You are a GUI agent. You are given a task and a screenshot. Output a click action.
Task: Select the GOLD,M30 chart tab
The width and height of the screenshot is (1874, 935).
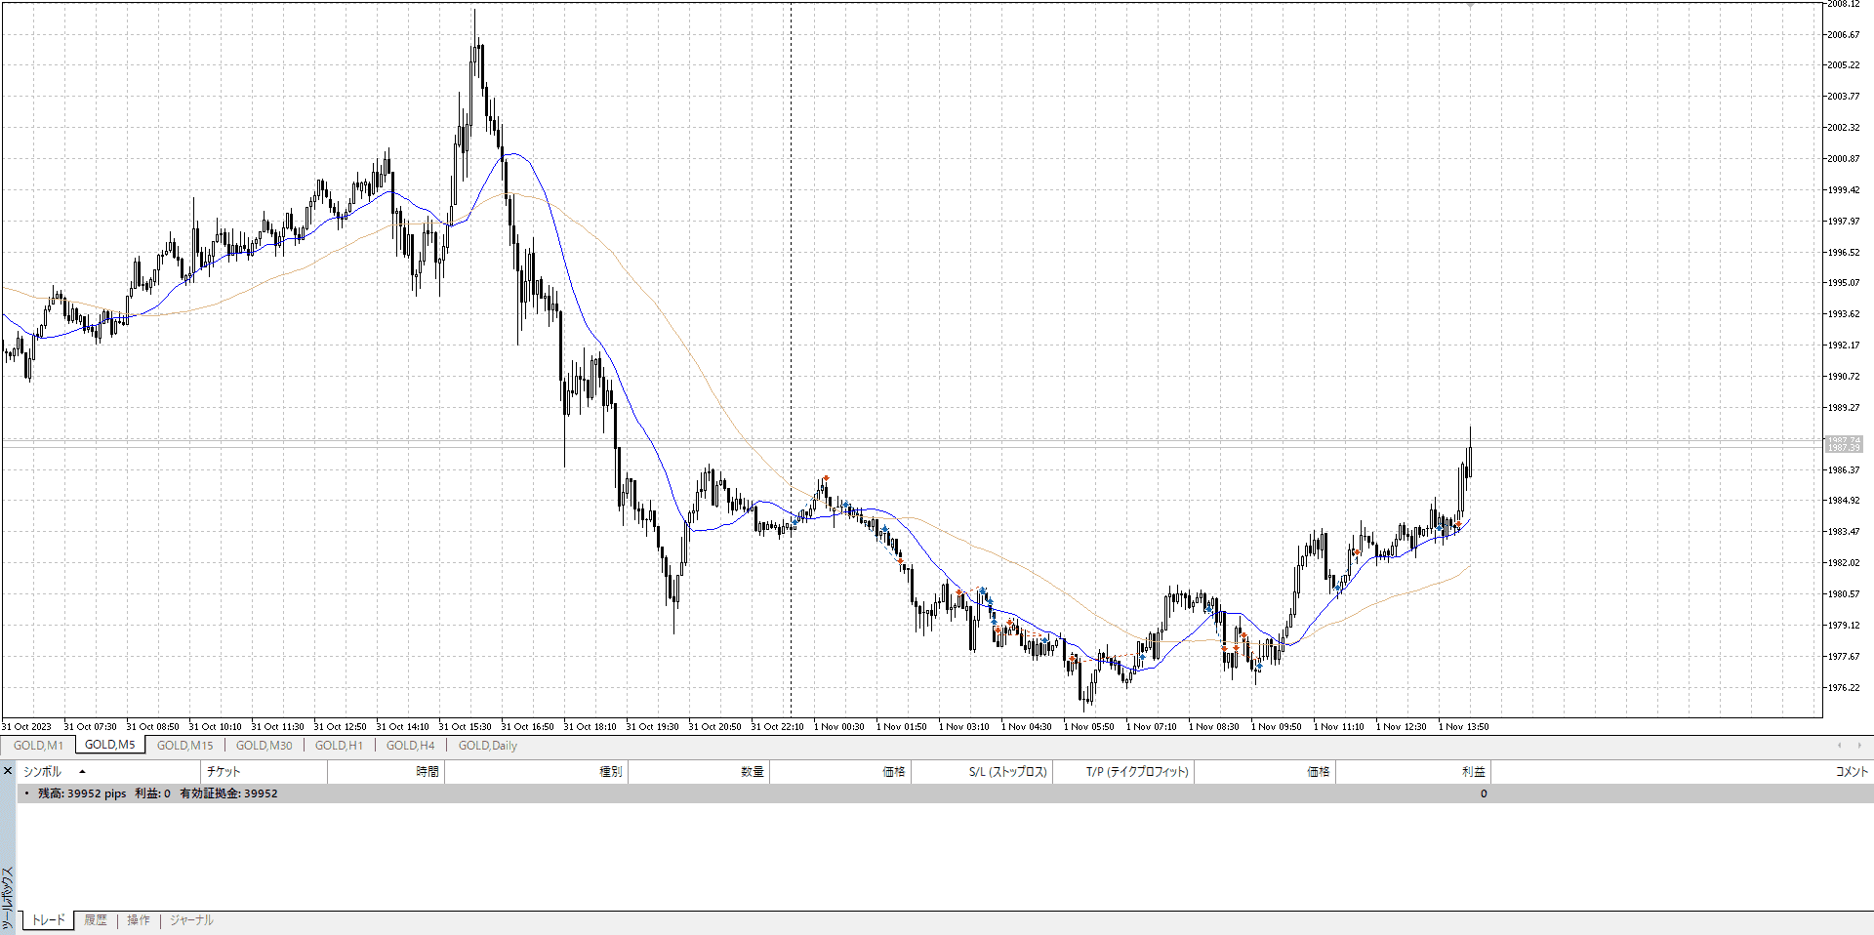[264, 746]
